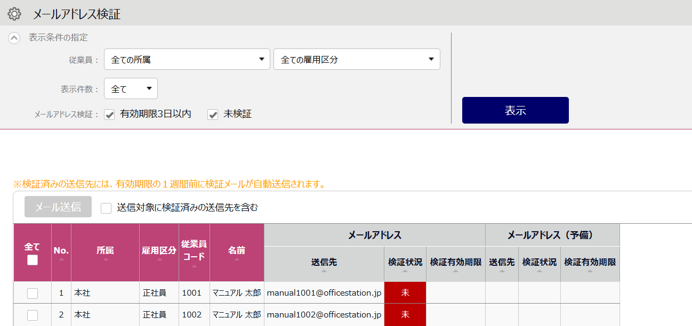692x326 pixels.
Task: Sort the table by 所属 column
Action: coord(105,252)
